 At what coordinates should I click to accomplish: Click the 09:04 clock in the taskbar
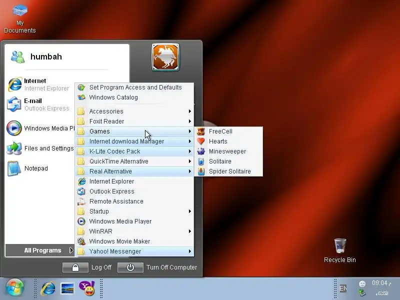pos(381,283)
